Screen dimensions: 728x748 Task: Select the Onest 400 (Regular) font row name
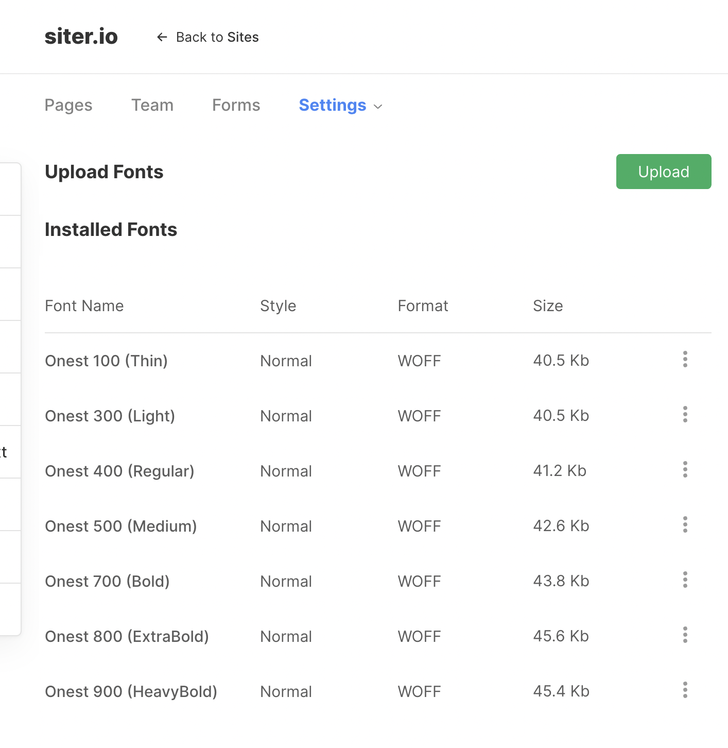pos(119,471)
